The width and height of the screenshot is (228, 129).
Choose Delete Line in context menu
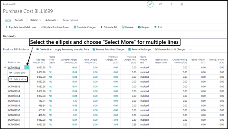click(x=17, y=73)
